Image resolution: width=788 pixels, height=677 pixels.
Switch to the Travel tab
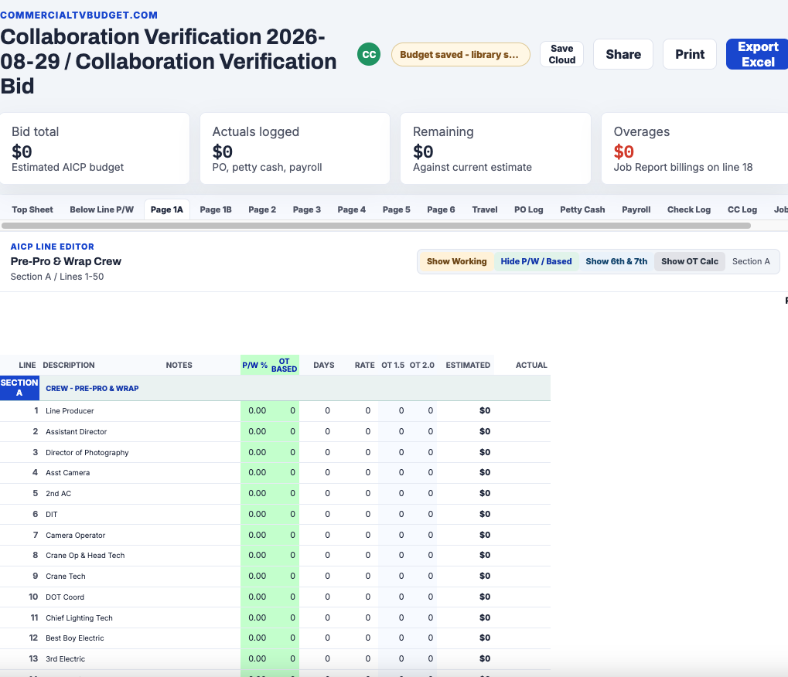[484, 209]
